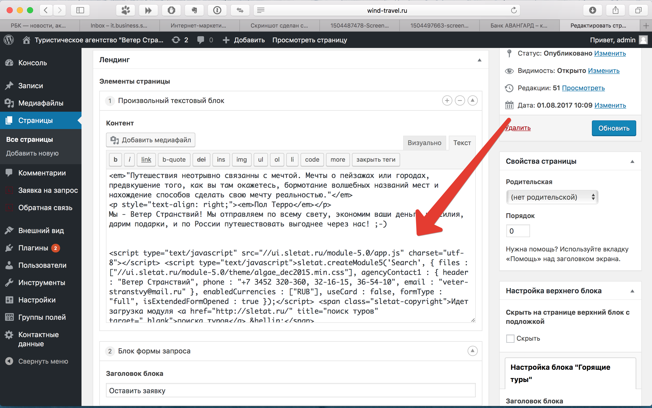Viewport: 652px width, 408px height.
Task: Click Safari's Share icon
Action: click(x=615, y=10)
